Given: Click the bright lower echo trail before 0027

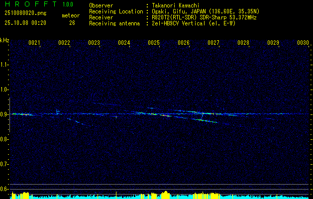Looking at the screenshot, I should coord(206,120).
